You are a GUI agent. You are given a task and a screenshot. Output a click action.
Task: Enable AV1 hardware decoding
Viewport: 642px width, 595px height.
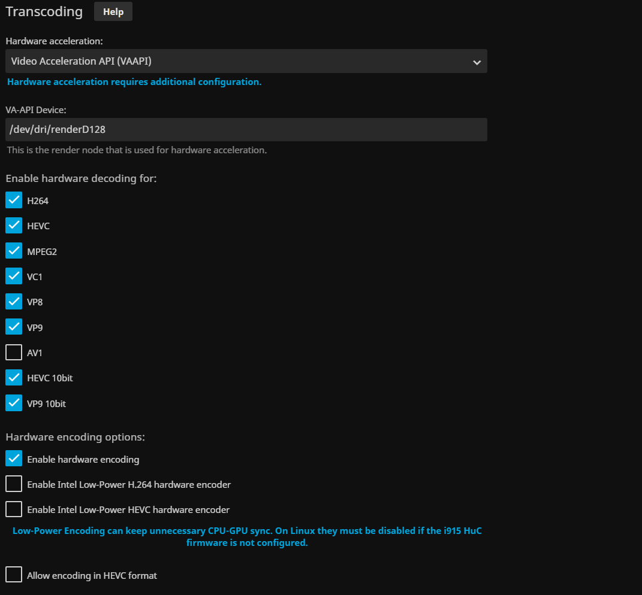[x=14, y=353]
